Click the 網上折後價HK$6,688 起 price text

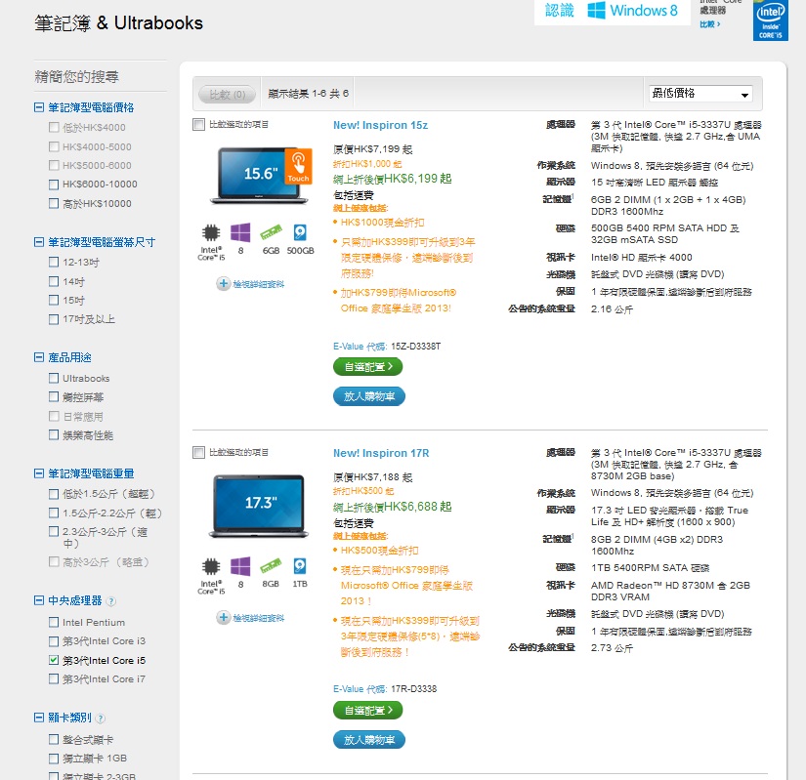click(x=392, y=507)
